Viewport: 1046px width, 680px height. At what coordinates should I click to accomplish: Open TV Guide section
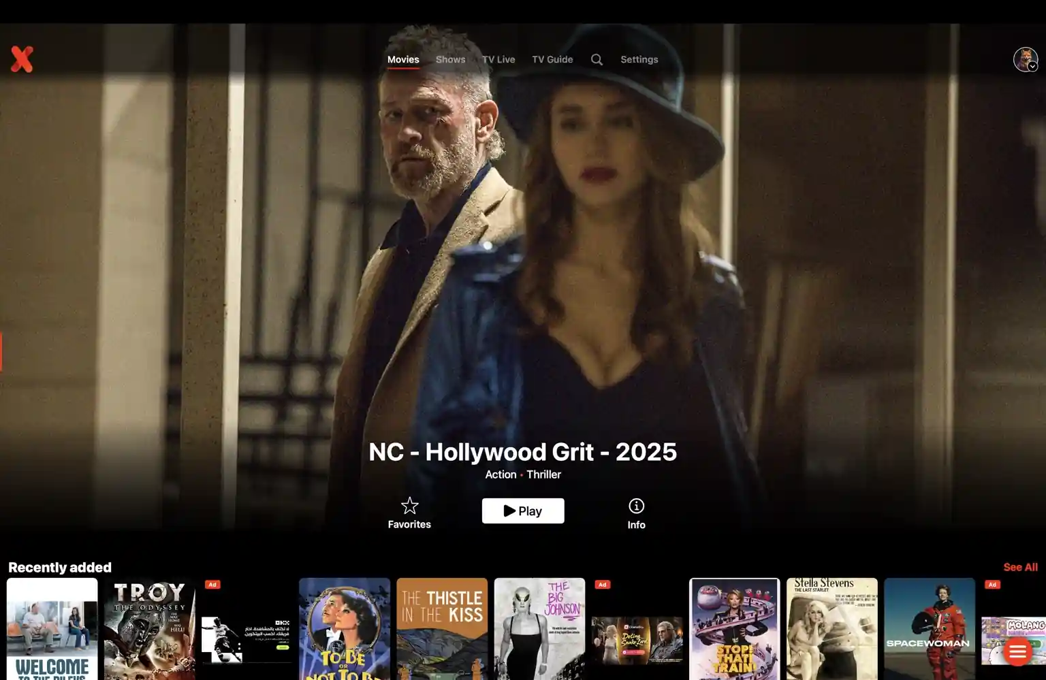[x=552, y=59]
